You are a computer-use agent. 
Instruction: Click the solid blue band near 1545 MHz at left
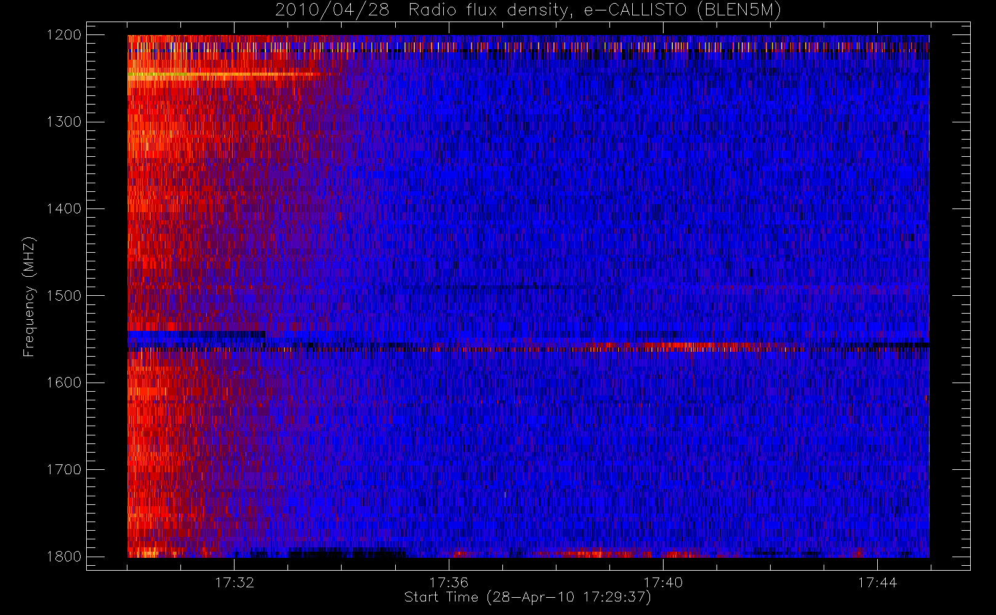coord(196,336)
